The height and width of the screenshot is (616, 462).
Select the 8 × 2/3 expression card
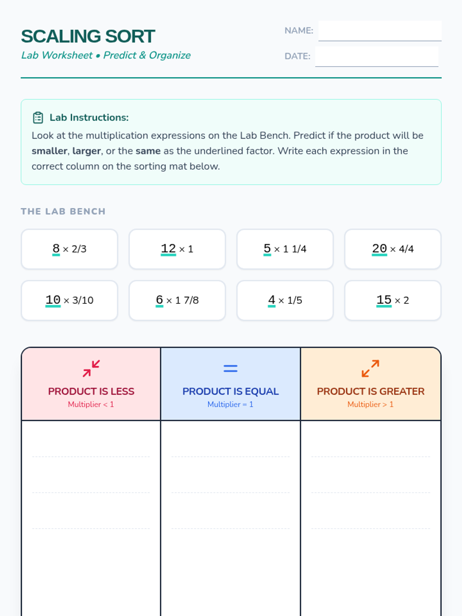coord(69,249)
